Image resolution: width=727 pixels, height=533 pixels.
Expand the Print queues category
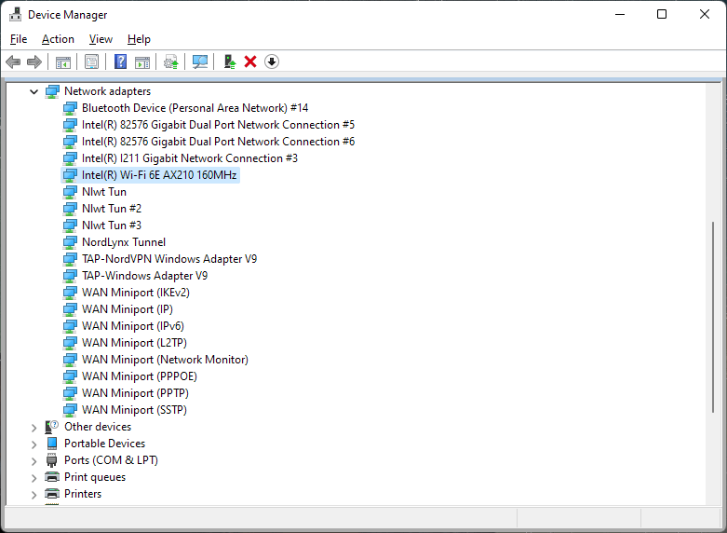(x=34, y=478)
